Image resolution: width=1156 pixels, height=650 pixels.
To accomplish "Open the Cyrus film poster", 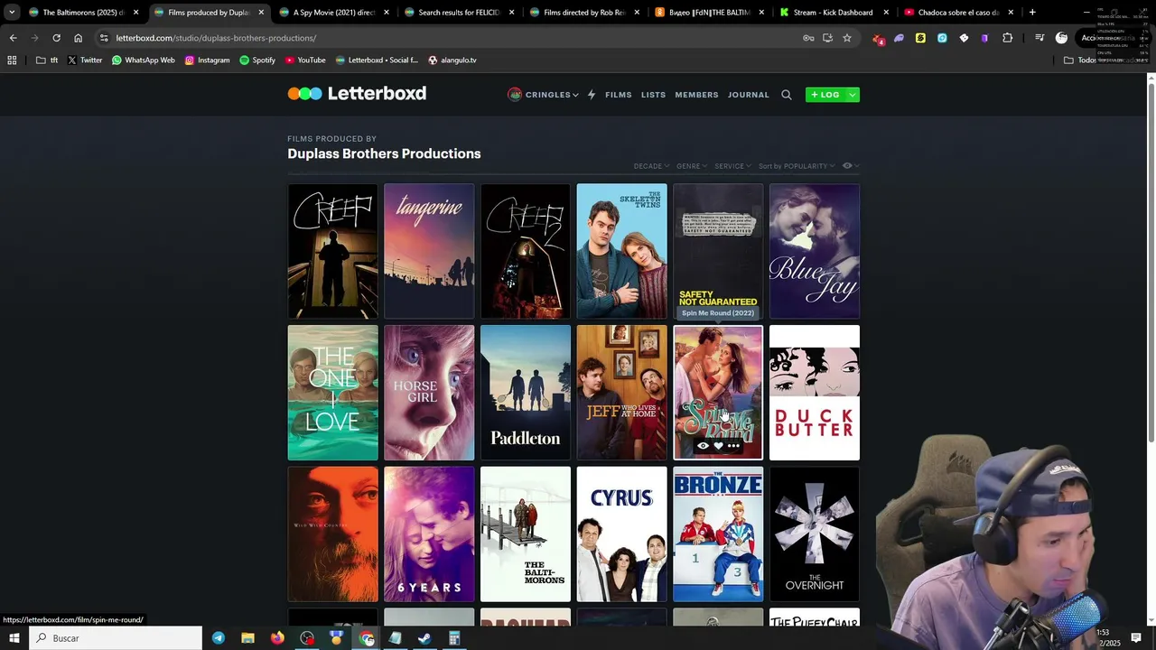I will [x=622, y=534].
